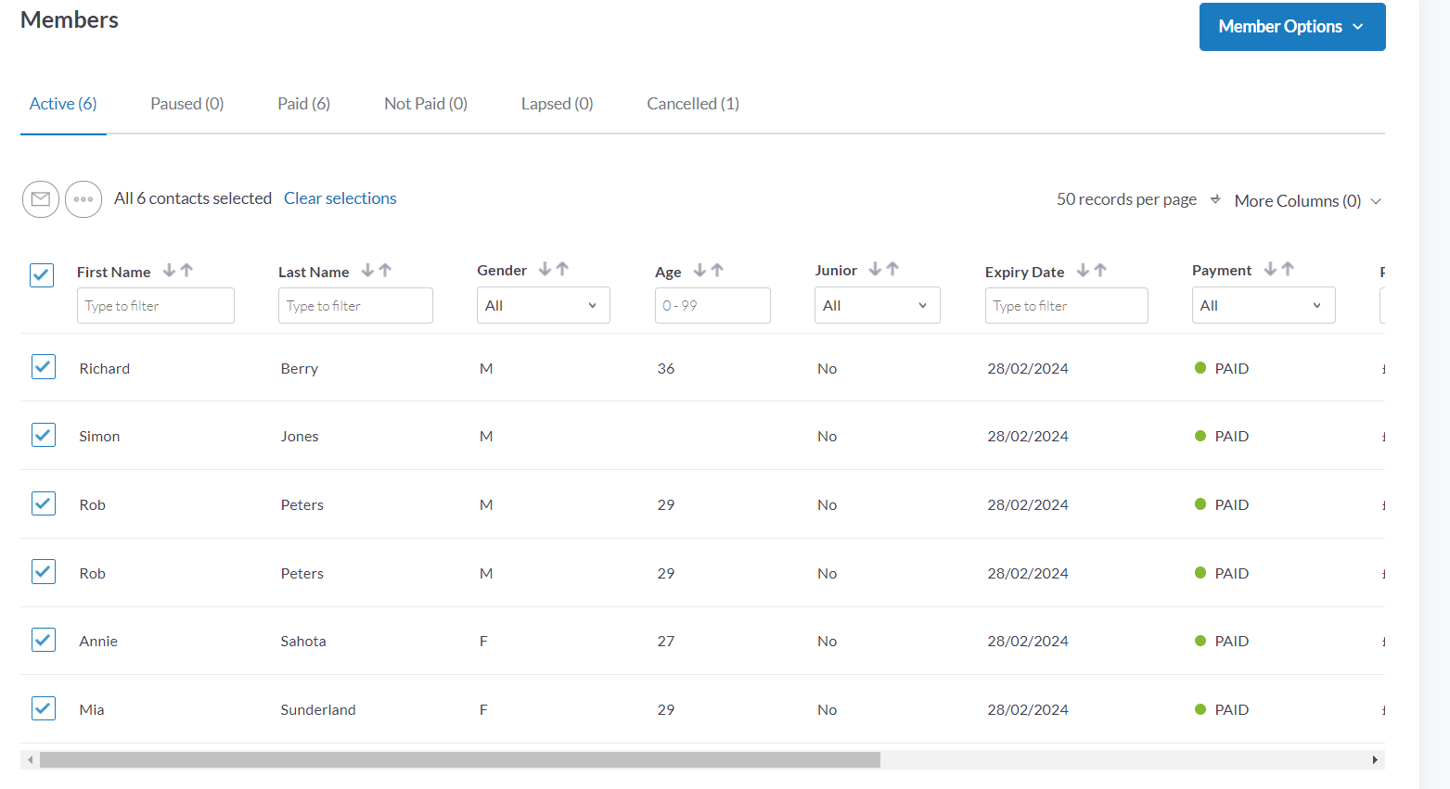Image resolution: width=1450 pixels, height=789 pixels.
Task: Sort Age column ascending arrow
Action: pyautogui.click(x=717, y=271)
